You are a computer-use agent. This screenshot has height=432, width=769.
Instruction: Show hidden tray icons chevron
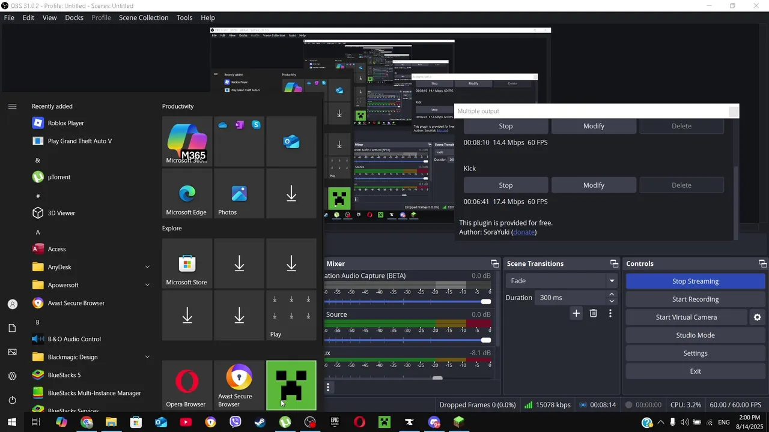tap(660, 422)
